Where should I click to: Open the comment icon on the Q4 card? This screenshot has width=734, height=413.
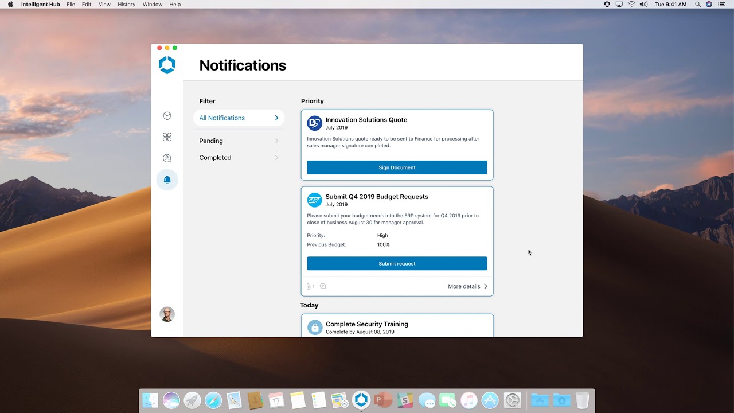323,286
